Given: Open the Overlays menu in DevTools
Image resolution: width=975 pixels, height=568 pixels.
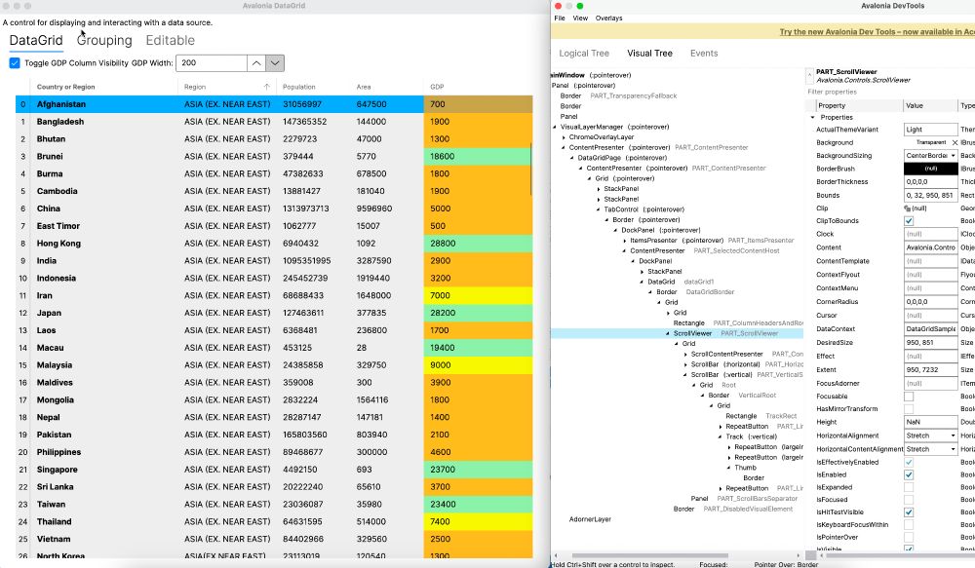Looking at the screenshot, I should pos(608,18).
